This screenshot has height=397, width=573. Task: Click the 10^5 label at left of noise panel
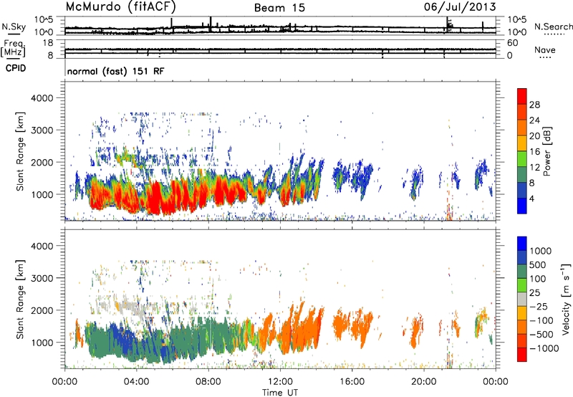pyautogui.click(x=44, y=20)
